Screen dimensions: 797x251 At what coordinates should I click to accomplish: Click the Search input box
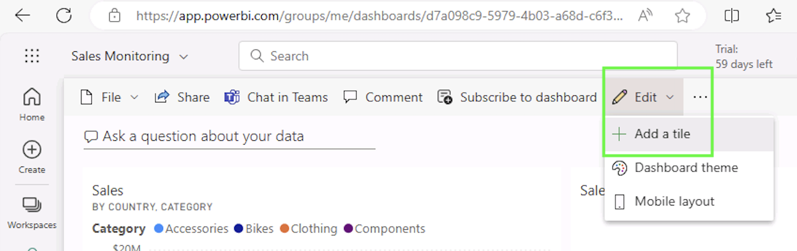pos(458,56)
